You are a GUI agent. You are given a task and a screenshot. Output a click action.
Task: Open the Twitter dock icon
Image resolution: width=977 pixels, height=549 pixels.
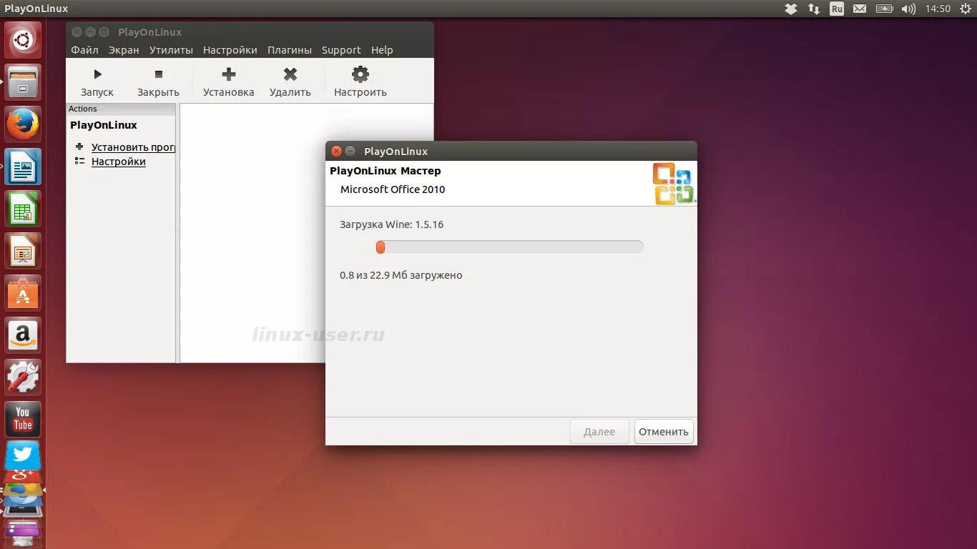point(23,455)
